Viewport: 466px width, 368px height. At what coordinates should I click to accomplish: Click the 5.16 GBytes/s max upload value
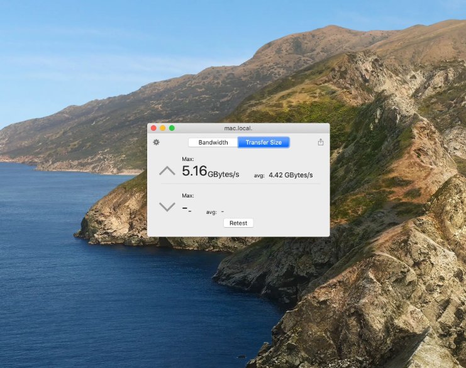click(210, 171)
